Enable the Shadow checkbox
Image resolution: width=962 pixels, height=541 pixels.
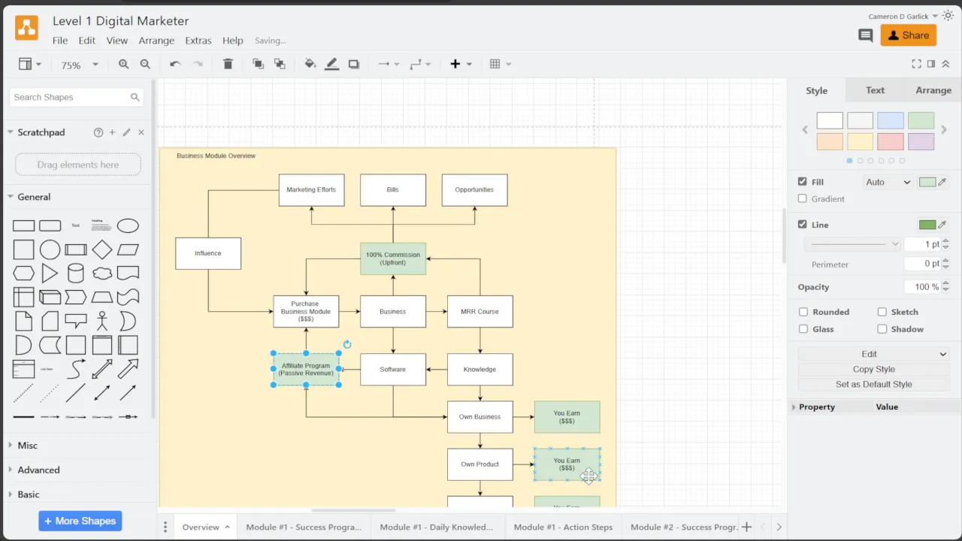tap(882, 329)
